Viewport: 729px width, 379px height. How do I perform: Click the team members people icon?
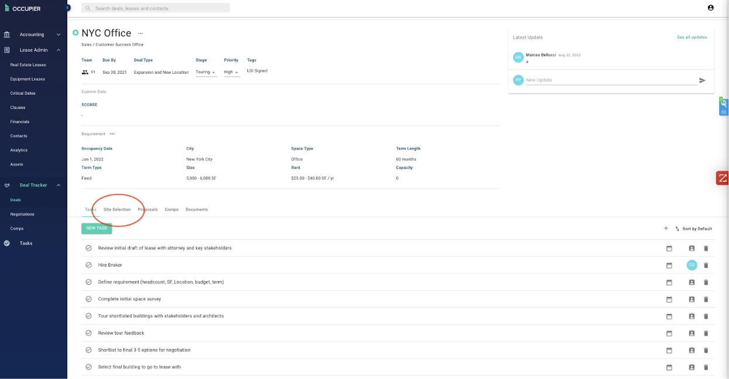[85, 72]
